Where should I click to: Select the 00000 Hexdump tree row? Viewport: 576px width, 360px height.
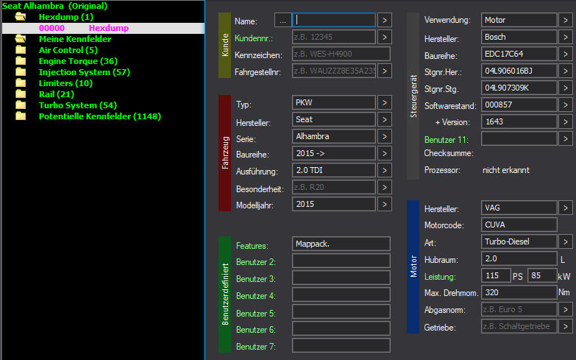click(103, 28)
